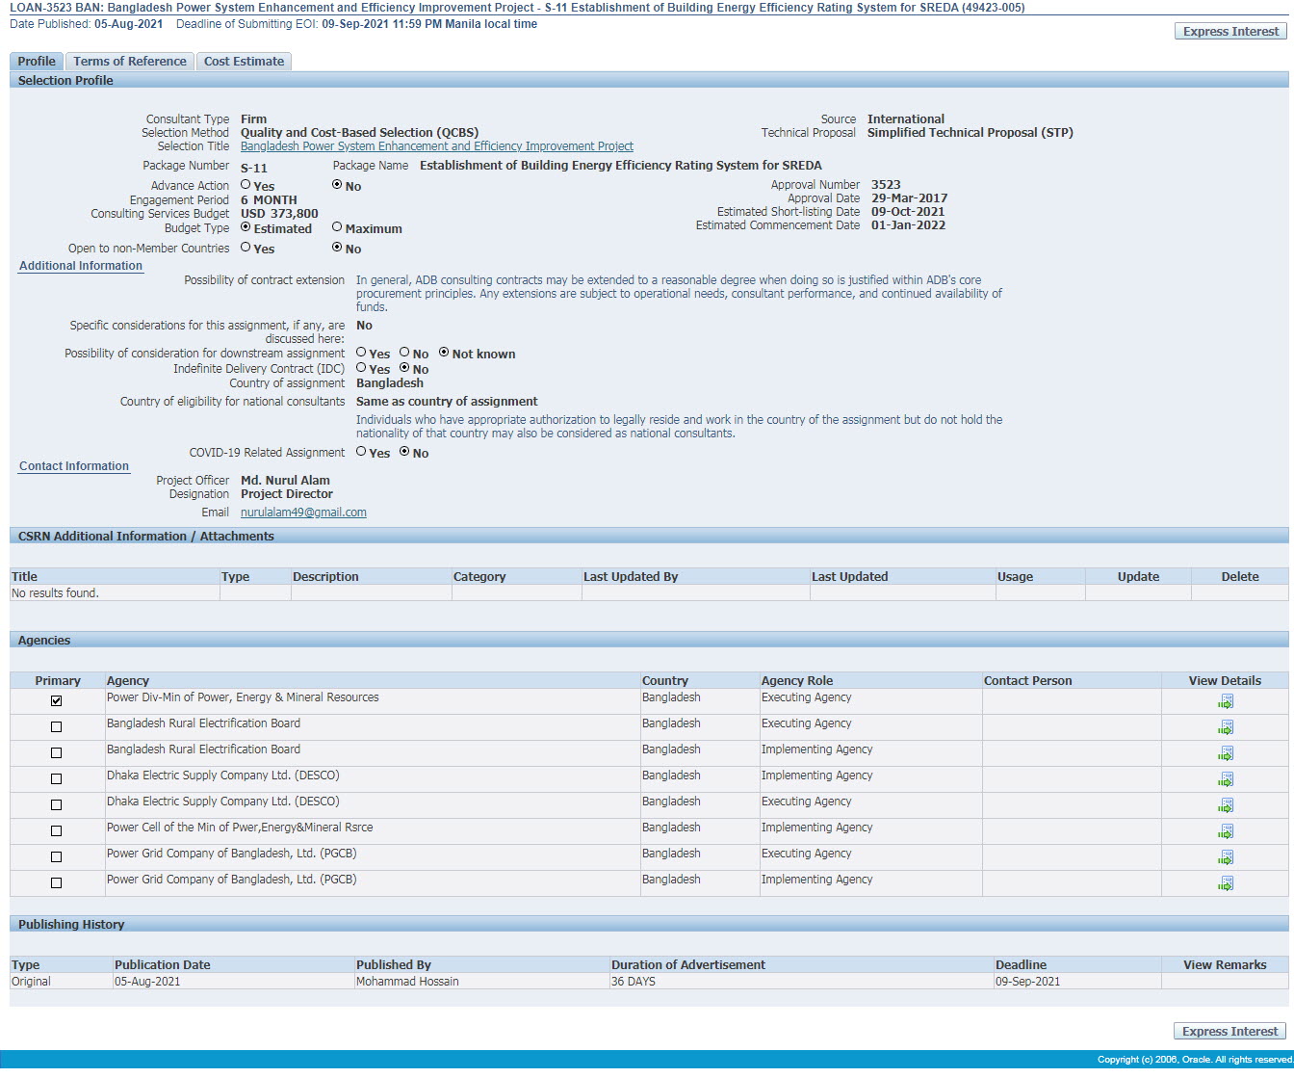Image resolution: width=1294 pixels, height=1078 pixels.
Task: Select No for downstream assignment consideration
Action: coord(404,353)
